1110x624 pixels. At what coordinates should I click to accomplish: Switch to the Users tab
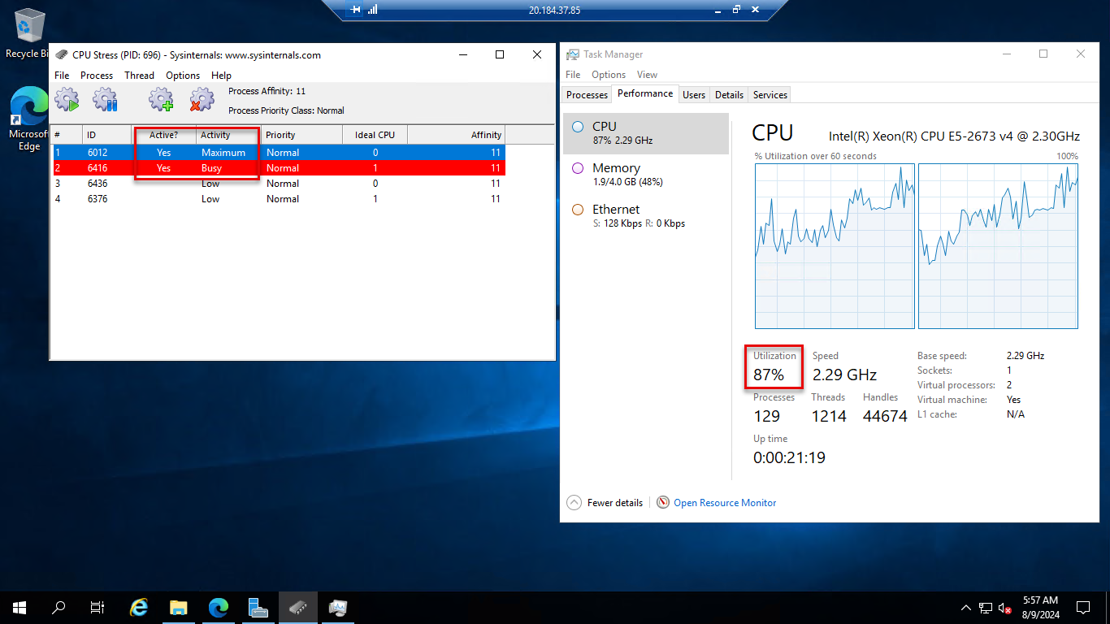pos(694,95)
